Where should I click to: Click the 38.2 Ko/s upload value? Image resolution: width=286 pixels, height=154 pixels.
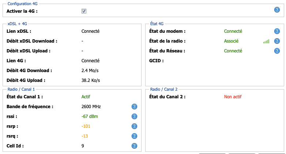pyautogui.click(x=91, y=80)
